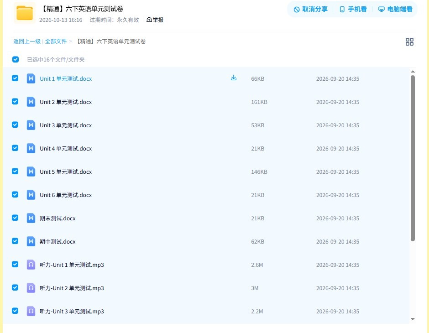Viewport: 429px width, 333px height.
Task: Click the yellow folder icon in the header
Action: click(25, 13)
